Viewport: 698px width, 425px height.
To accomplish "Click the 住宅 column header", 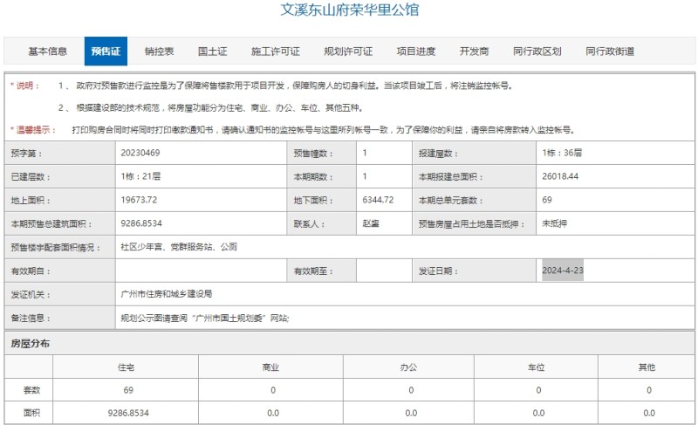I will pos(126,367).
